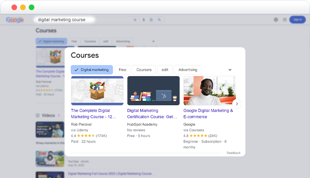Open Google Digital Marketing & E-commerce link
Viewport: 310px width, 178px height.
pyautogui.click(x=208, y=114)
